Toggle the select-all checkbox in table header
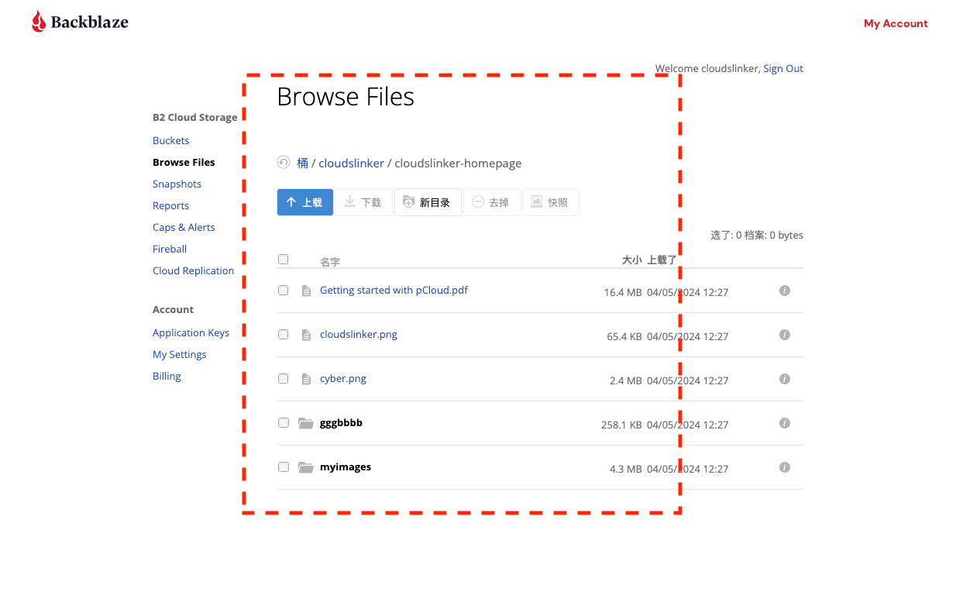This screenshot has height=592, width=956. (x=283, y=260)
